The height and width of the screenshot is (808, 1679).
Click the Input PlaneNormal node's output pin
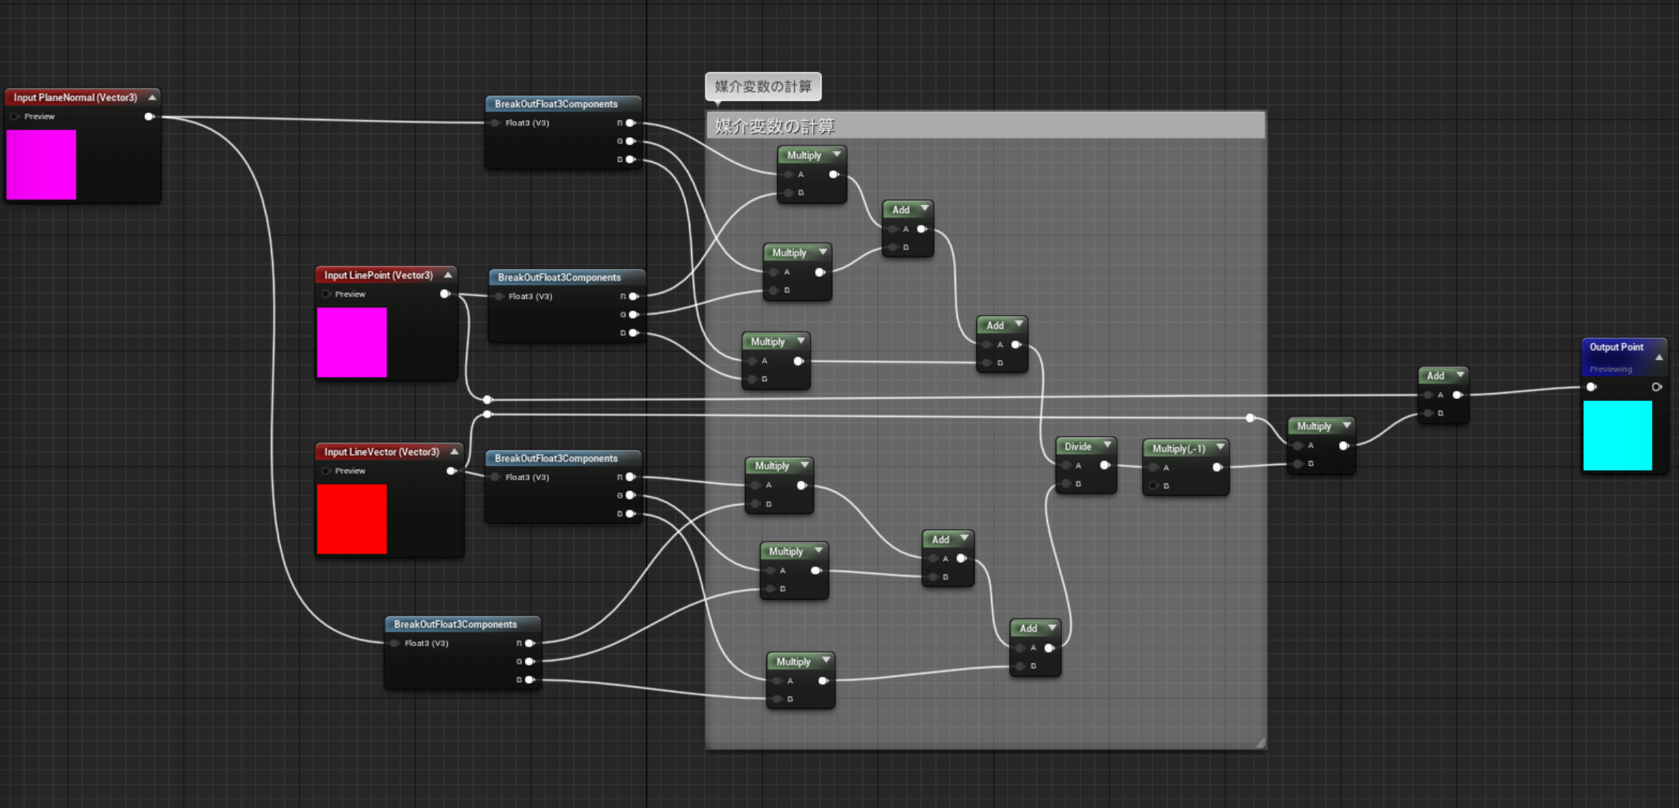(x=149, y=116)
